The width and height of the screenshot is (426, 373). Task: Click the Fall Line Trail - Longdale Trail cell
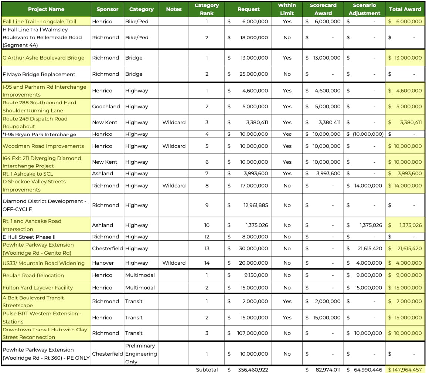tap(40, 21)
